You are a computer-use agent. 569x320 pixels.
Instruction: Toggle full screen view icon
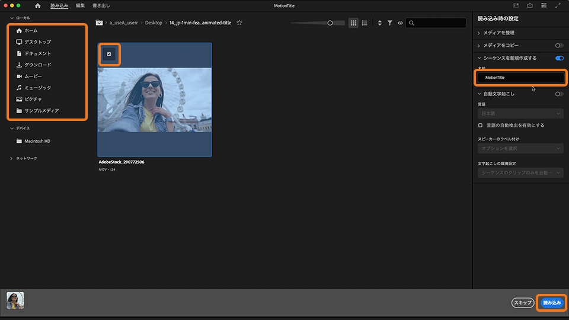point(558,5)
